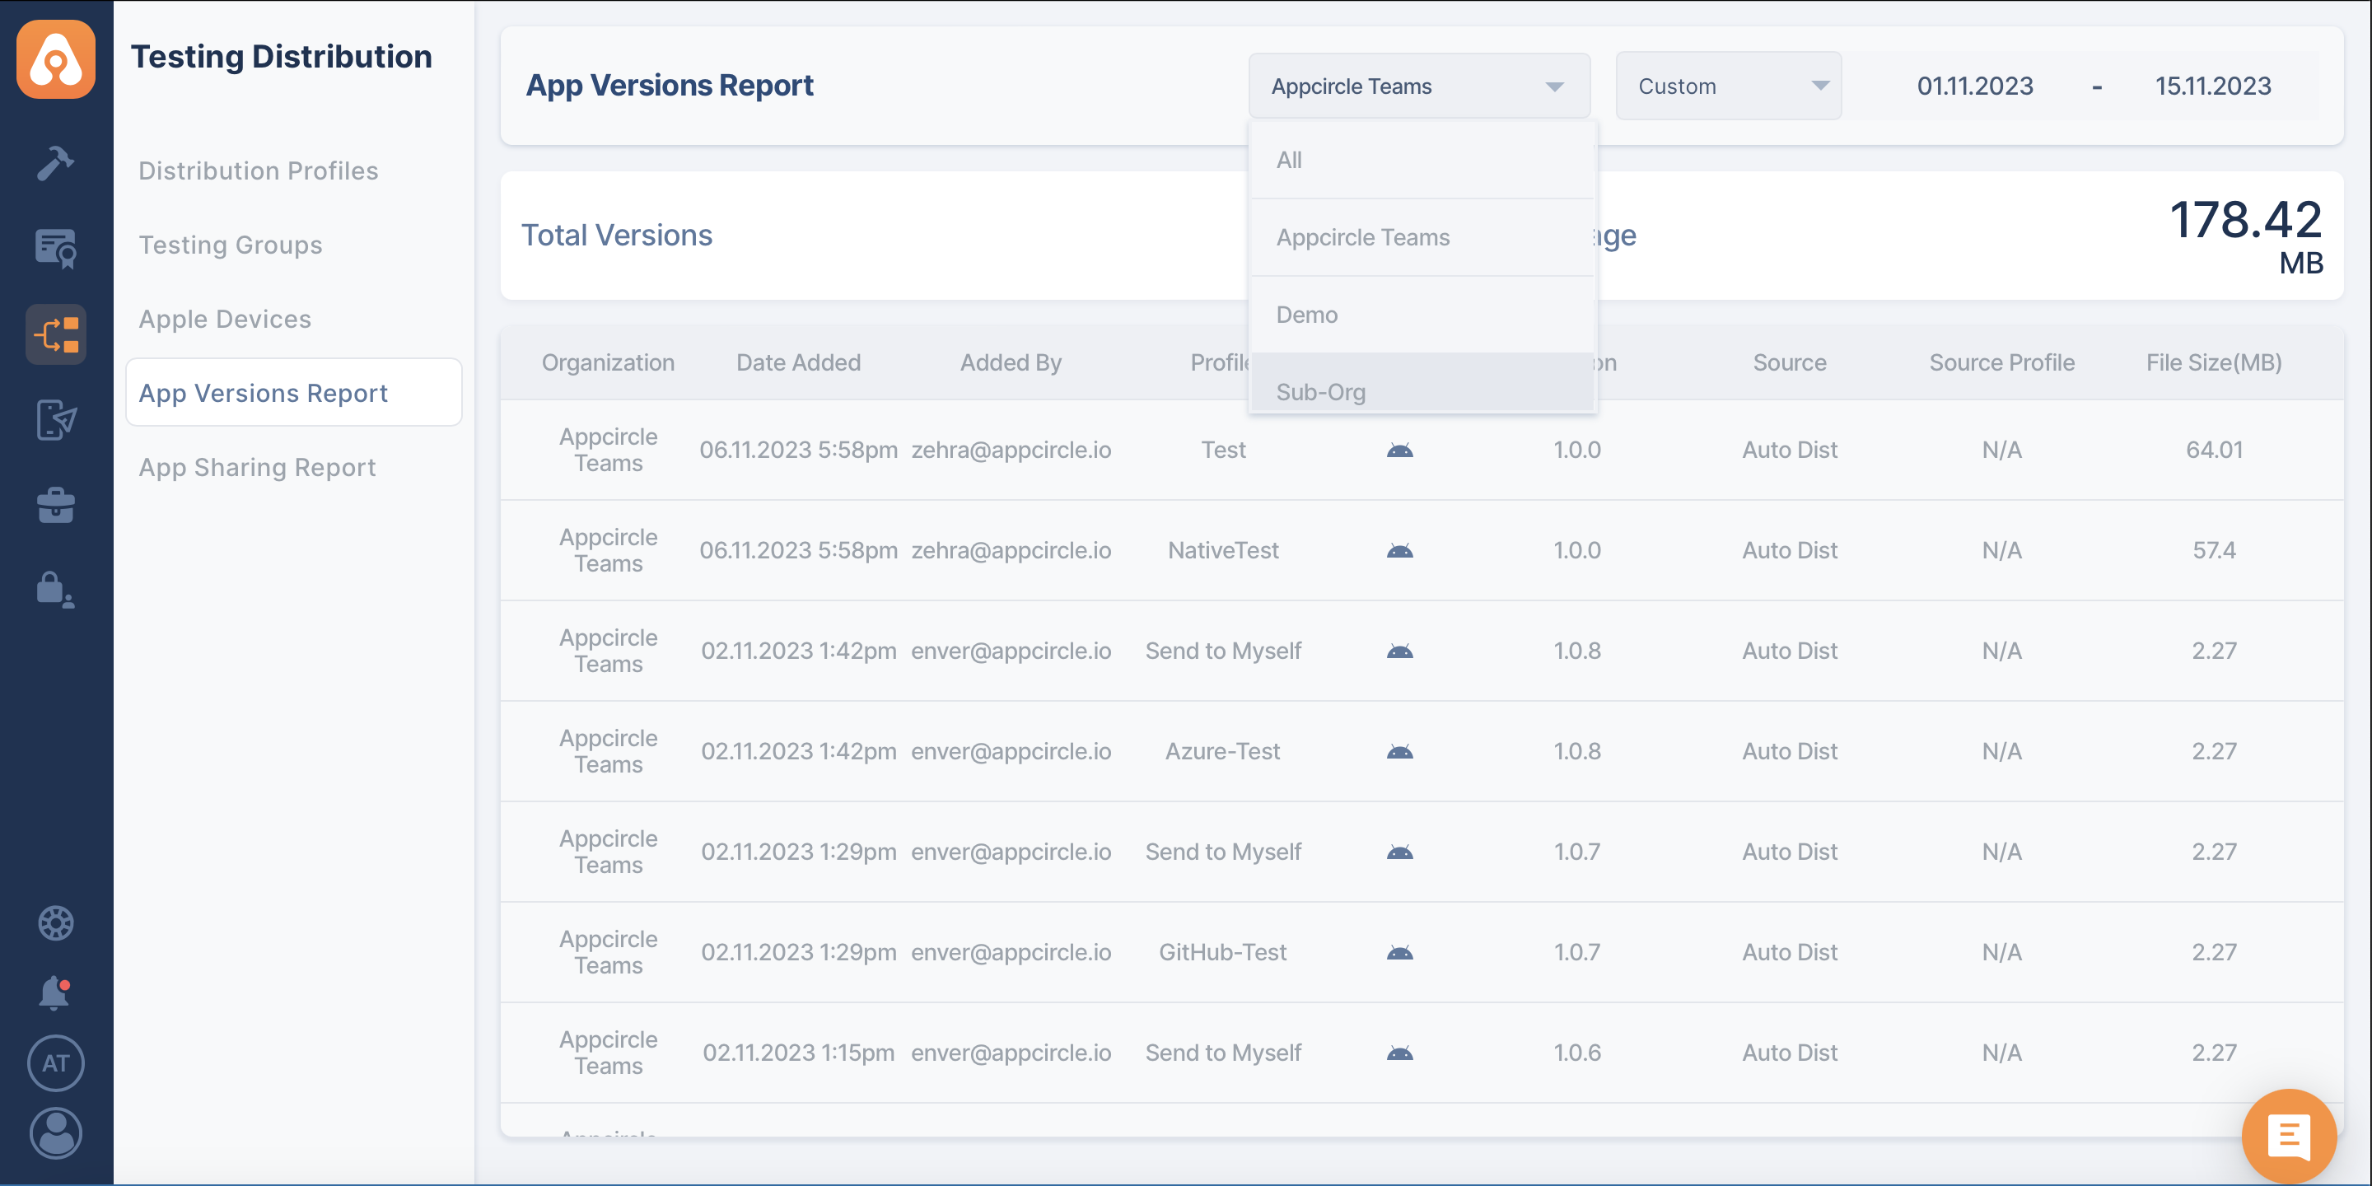
Task: Open the Appcircle Teams organization dropdown
Action: [1419, 86]
